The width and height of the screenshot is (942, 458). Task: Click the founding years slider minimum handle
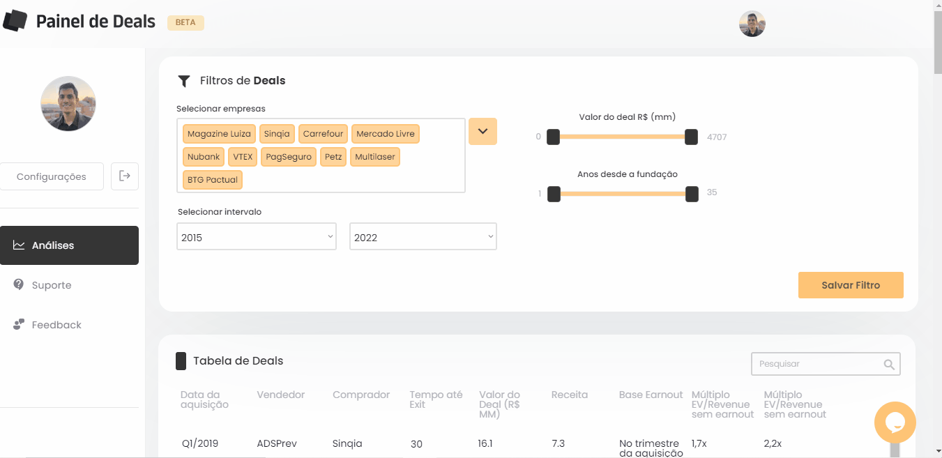coord(554,194)
